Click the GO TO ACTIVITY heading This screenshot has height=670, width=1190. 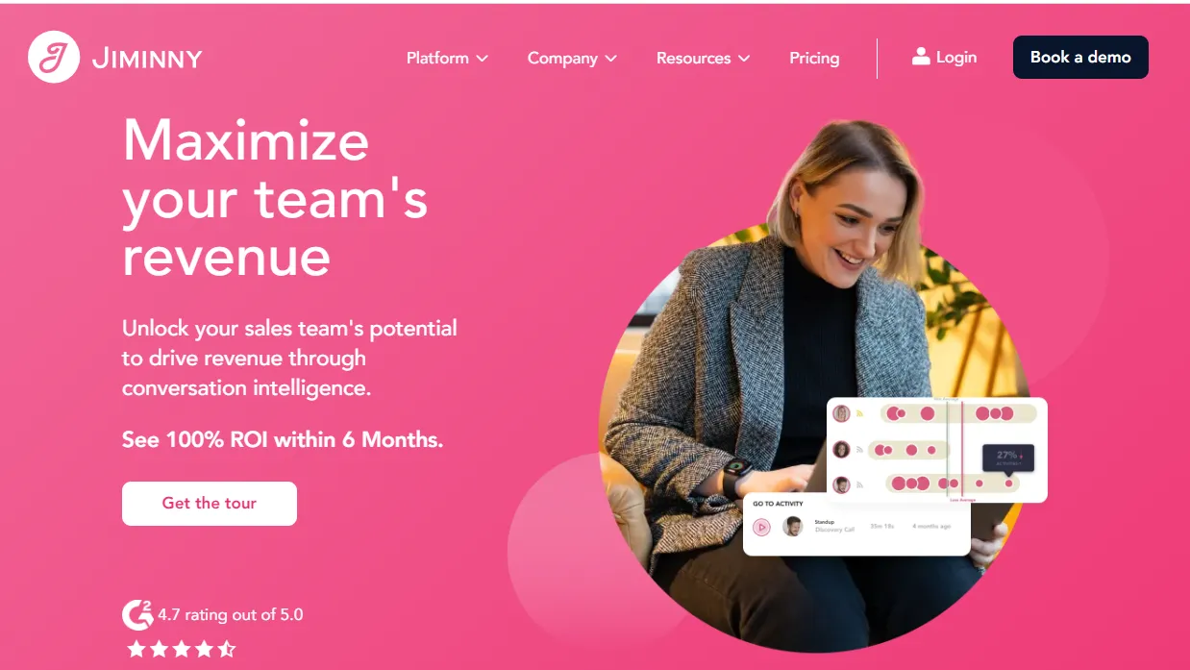(x=778, y=504)
